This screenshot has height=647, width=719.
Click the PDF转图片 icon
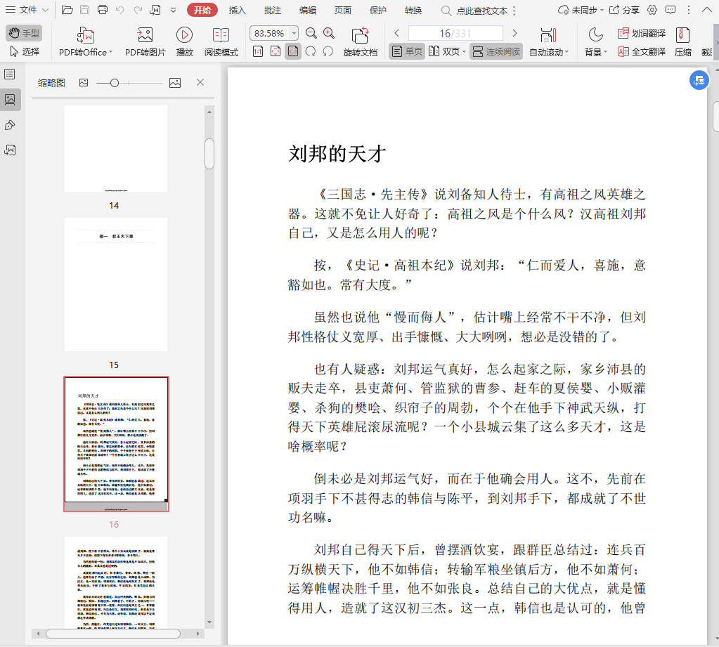(145, 35)
